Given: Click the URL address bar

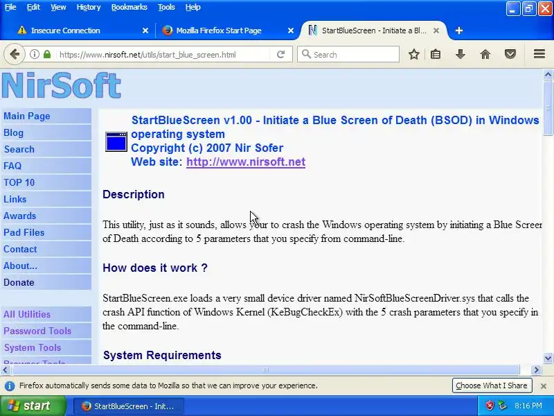Looking at the screenshot, I should tap(163, 55).
